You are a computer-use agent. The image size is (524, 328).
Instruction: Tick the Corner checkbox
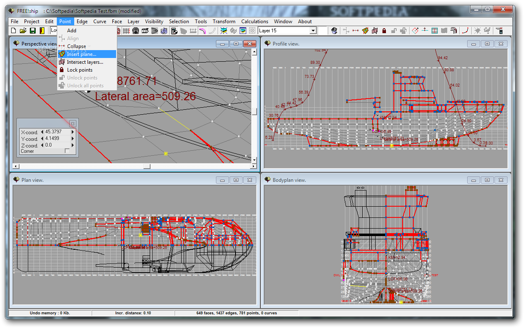[x=67, y=151]
